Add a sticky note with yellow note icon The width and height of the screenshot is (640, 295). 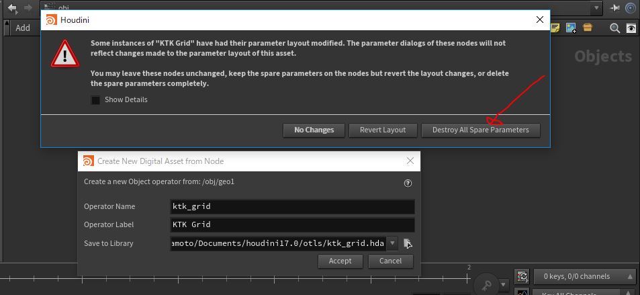point(555,28)
